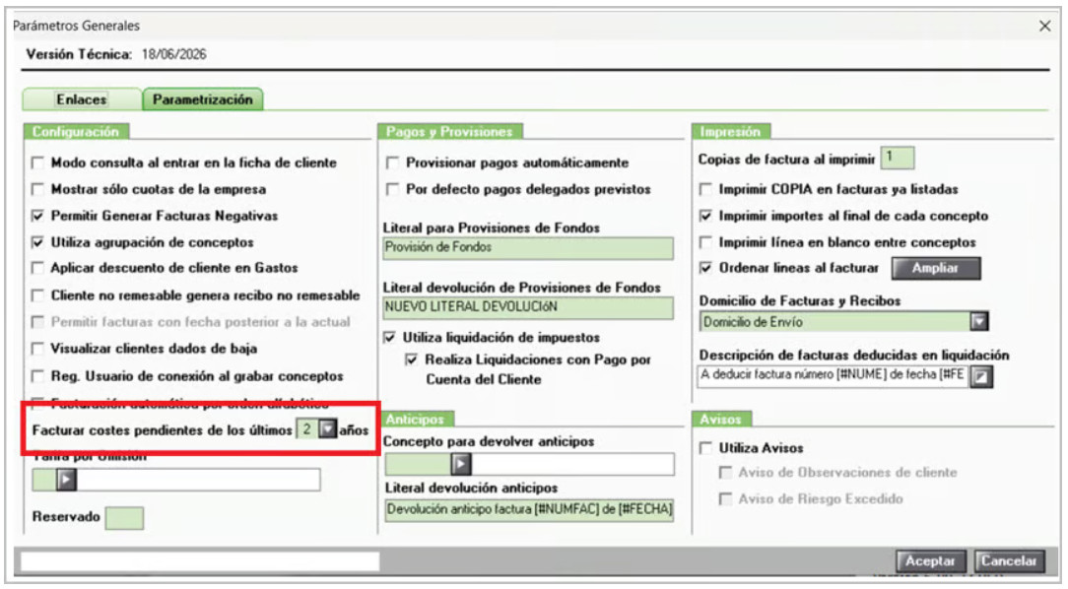
Task: Check Imprimir COPIA en facturas ya listadas
Action: pos(706,189)
